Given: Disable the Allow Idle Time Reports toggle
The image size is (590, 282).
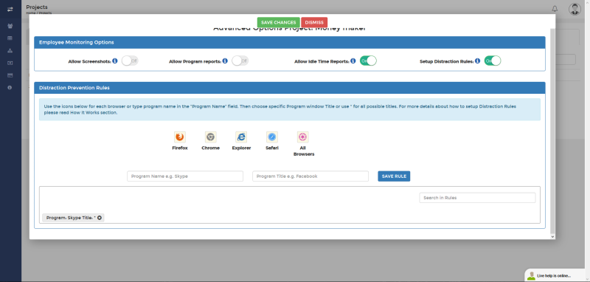Looking at the screenshot, I should click(x=368, y=61).
